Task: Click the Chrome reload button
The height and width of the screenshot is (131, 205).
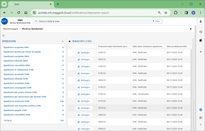Action: 19,13
